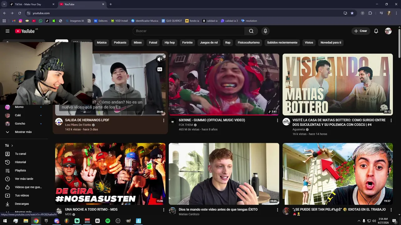Open the YouTube account avatar menu
Viewport: 401px width, 225px height.
(388, 31)
